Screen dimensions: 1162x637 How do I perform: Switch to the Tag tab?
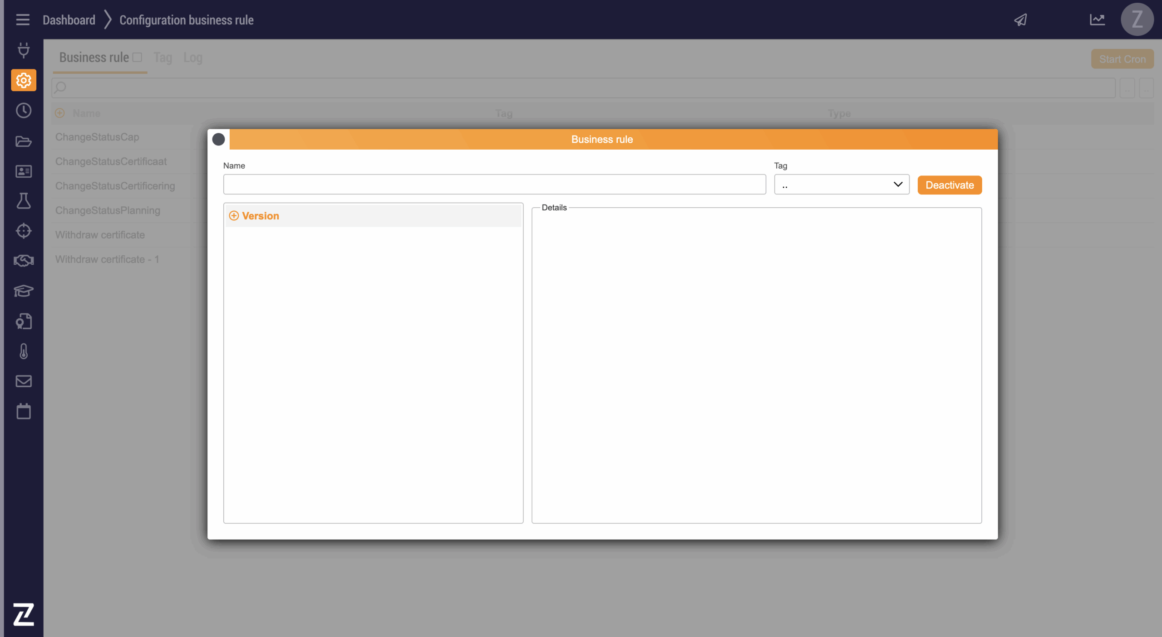[162, 58]
